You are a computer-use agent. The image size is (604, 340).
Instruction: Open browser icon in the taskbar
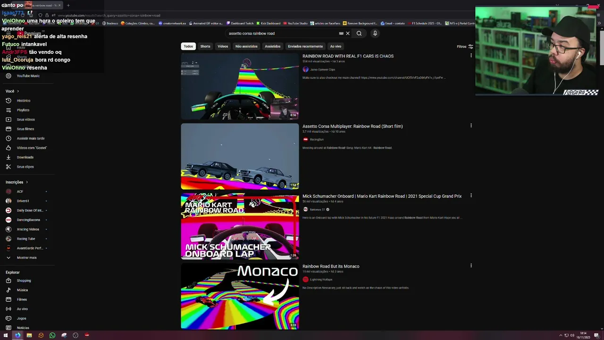pos(17,335)
